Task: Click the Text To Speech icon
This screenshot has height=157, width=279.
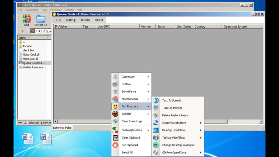Action: point(156,100)
